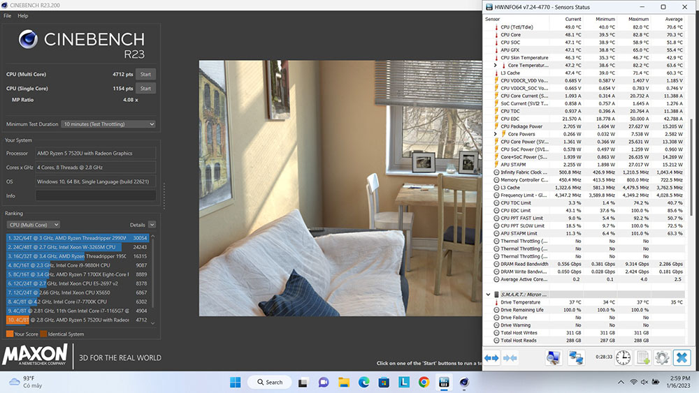Click the rendered room scene image
699x393 pixels.
pos(340,188)
